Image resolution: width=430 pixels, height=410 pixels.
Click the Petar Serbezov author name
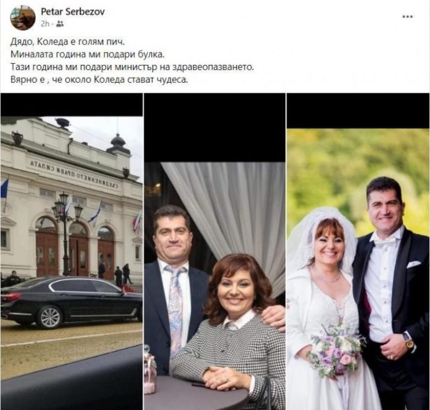(73, 12)
